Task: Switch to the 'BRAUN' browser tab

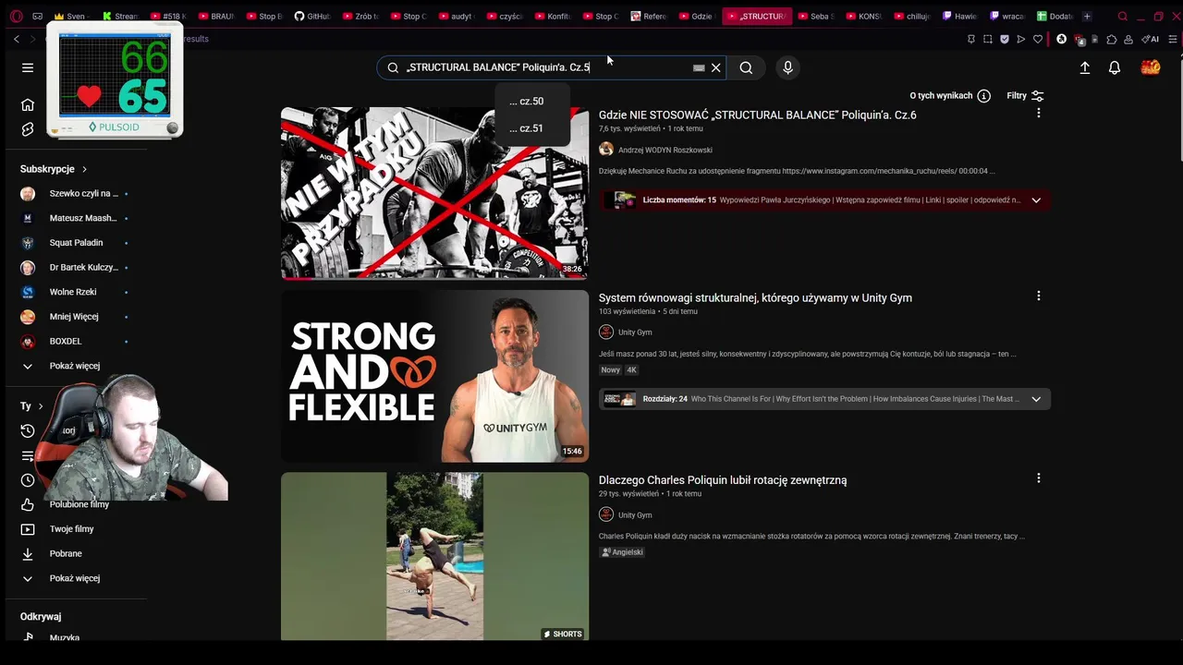Action: coord(216,16)
